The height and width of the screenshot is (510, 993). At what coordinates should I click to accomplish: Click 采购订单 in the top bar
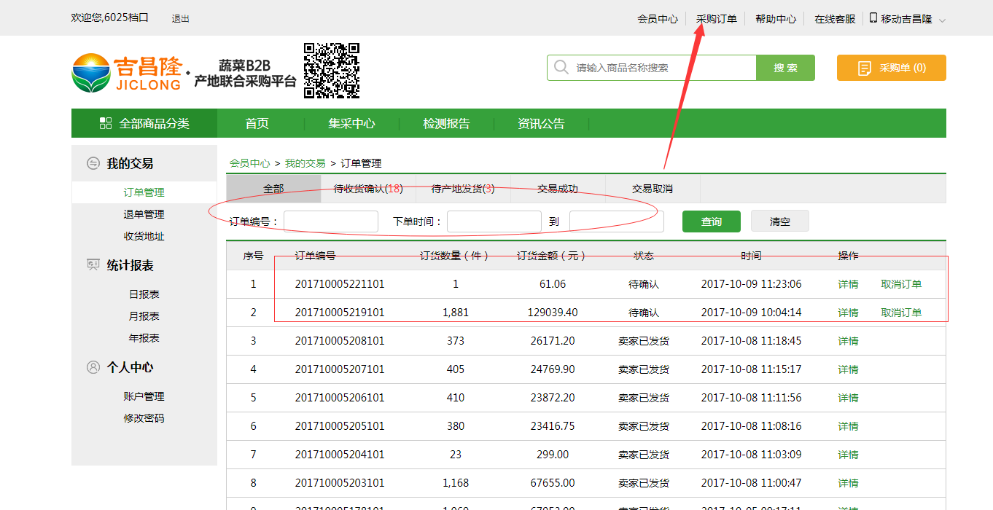716,19
